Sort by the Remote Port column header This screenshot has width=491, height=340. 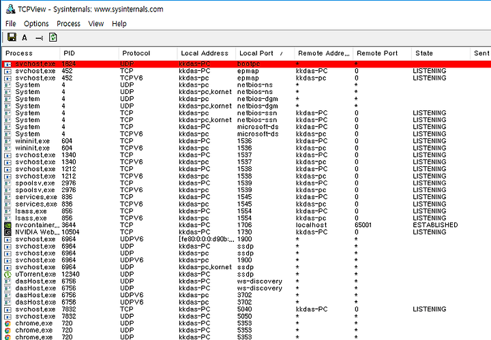click(x=382, y=53)
